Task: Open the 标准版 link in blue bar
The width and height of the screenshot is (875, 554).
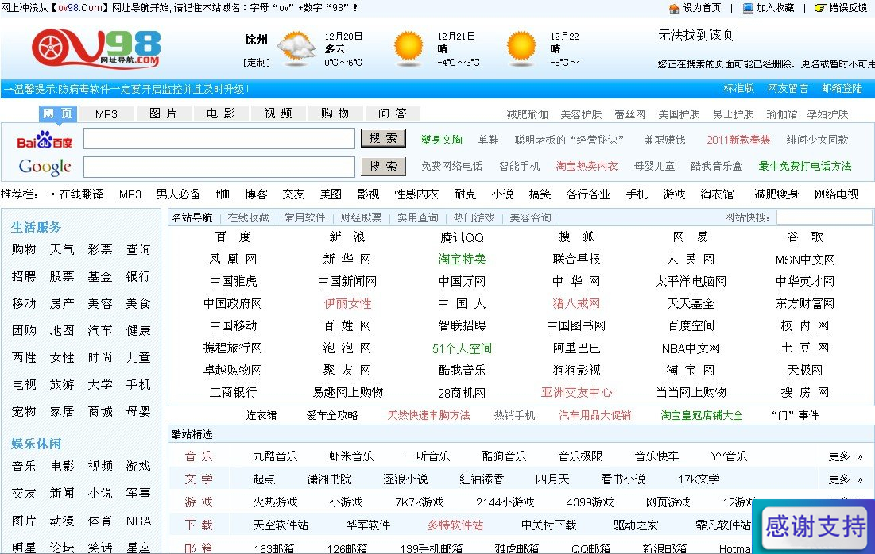Action: pyautogui.click(x=738, y=89)
